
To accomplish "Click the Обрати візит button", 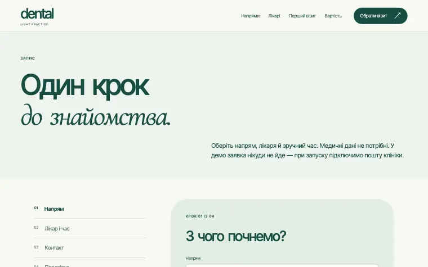I will pos(381,16).
